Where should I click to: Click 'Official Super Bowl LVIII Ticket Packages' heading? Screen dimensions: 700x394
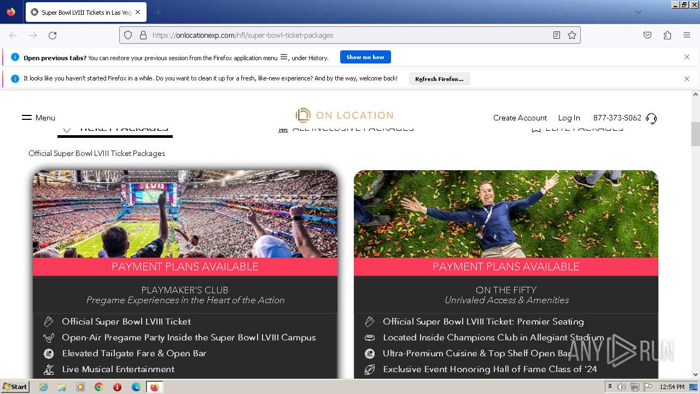tap(97, 153)
